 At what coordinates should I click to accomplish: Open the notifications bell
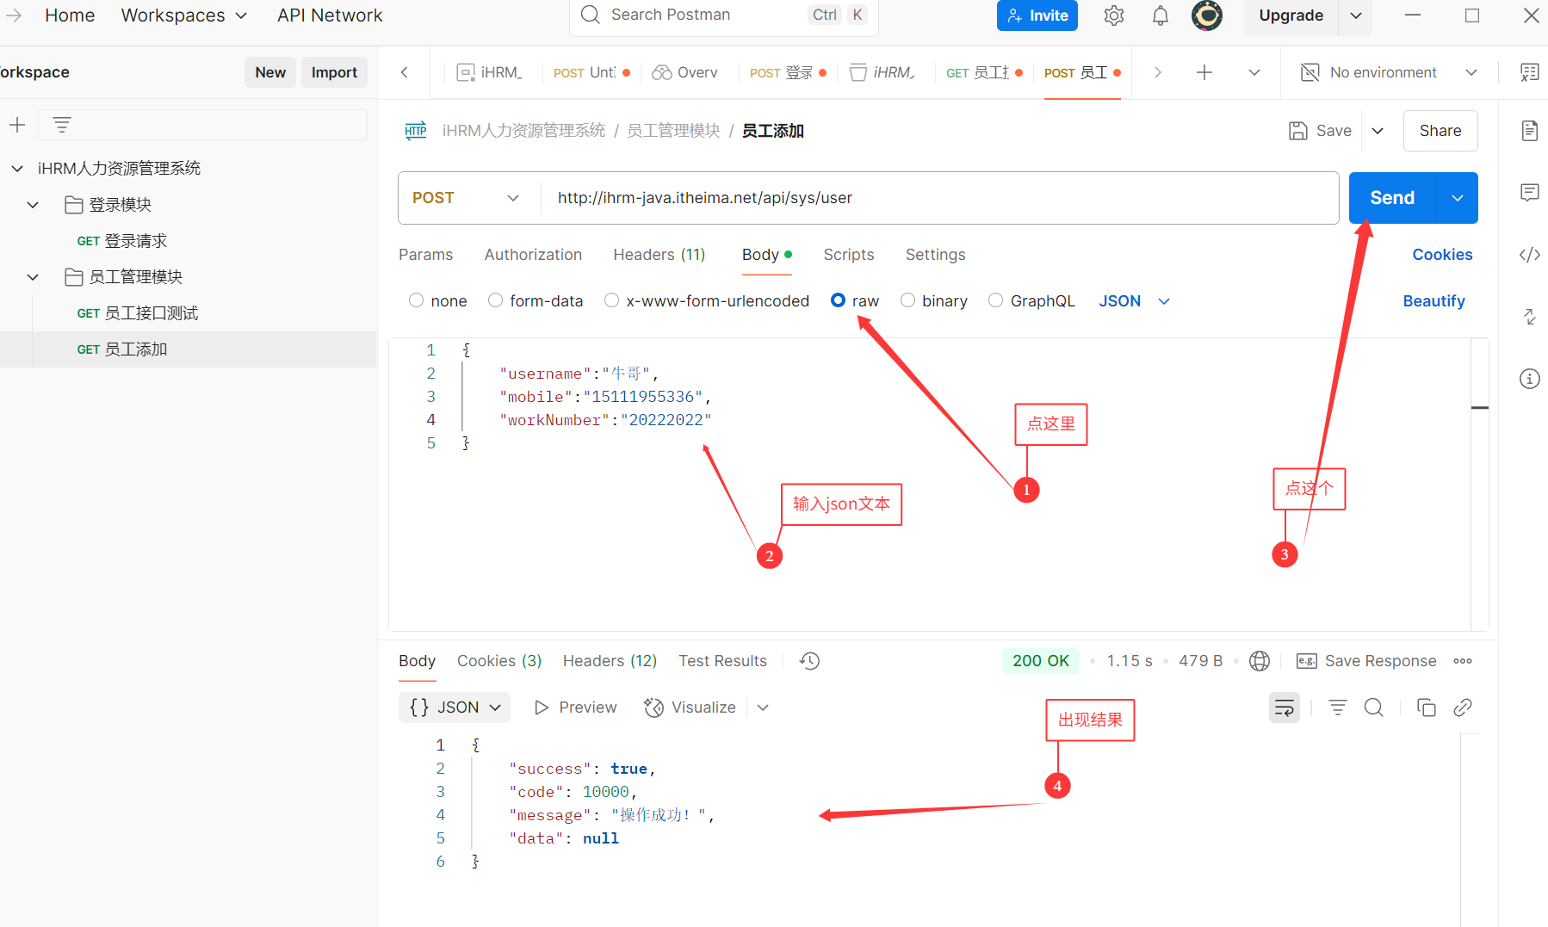coord(1161,15)
